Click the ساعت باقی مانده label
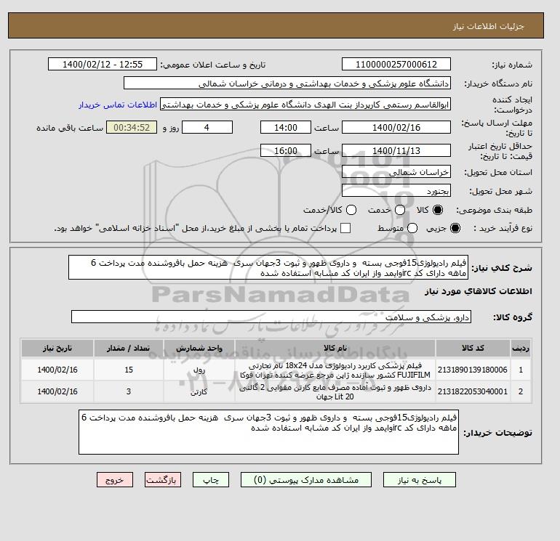Image resolution: width=560 pixels, height=541 pixels. [70, 128]
